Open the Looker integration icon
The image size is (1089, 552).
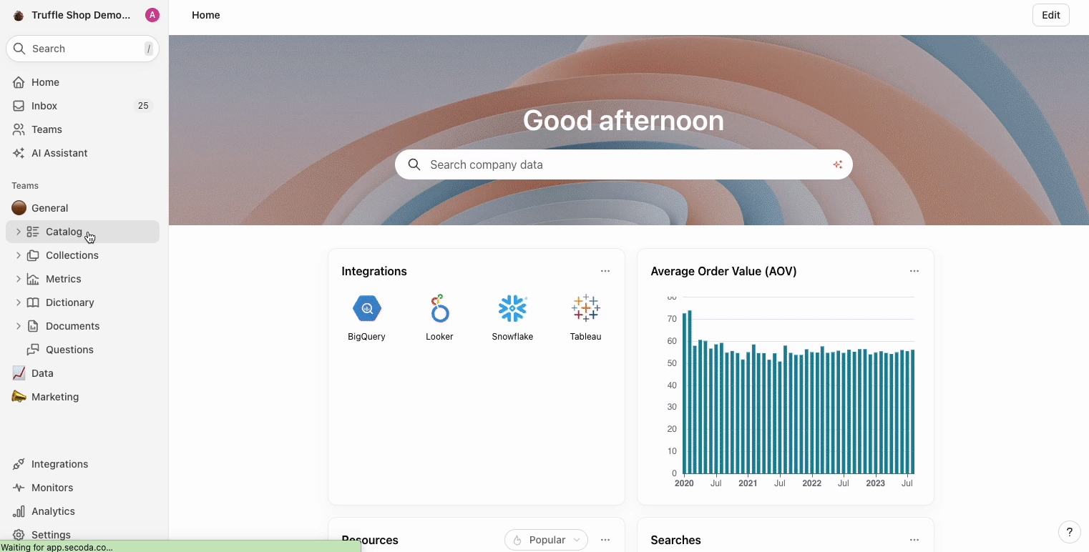tap(439, 309)
